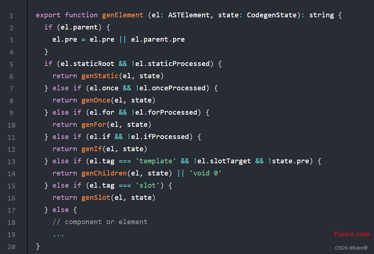Screen dimensions: 374x254
Task: Click the genSlot function call
Action: [96, 198]
